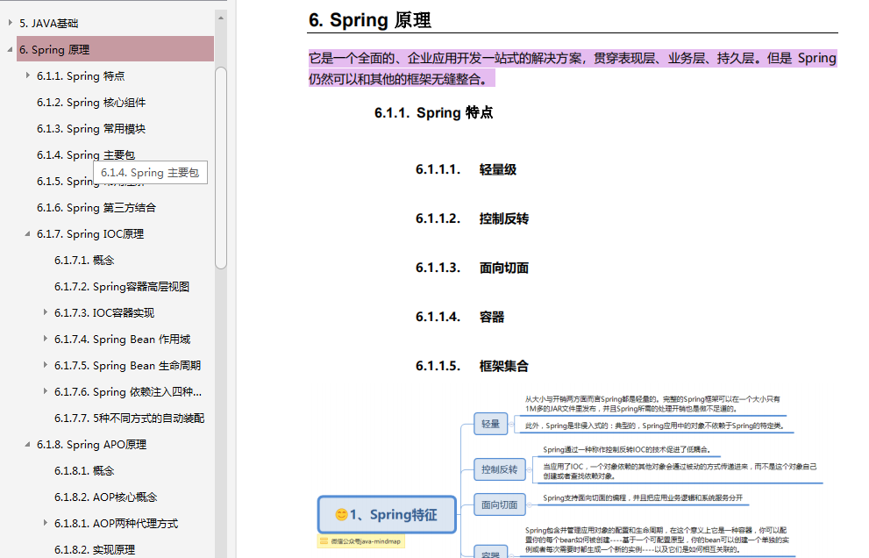Expand 6.1.7.5. Spring Bean 生命周期 node

pos(46,365)
